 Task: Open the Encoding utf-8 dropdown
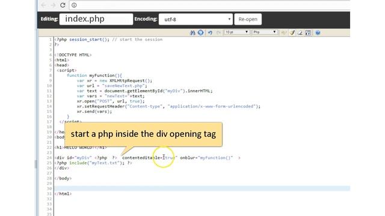click(x=196, y=19)
